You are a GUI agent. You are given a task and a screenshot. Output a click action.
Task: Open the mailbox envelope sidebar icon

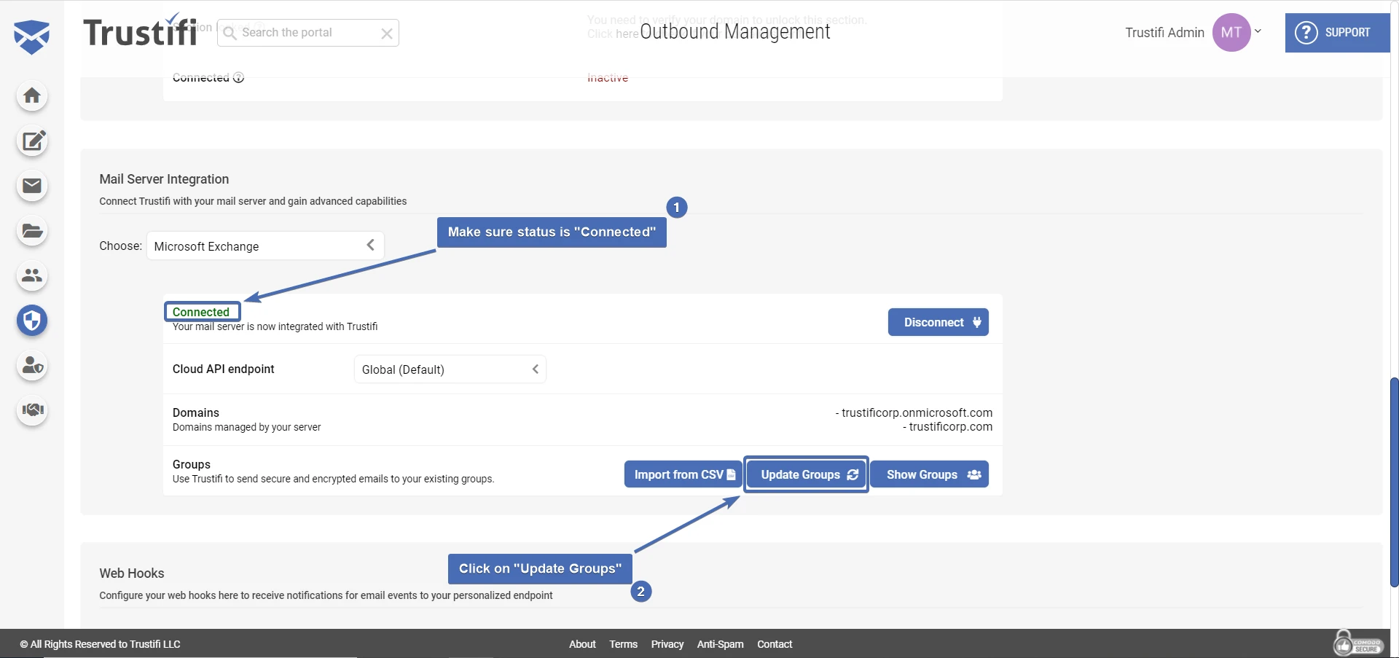(x=32, y=187)
